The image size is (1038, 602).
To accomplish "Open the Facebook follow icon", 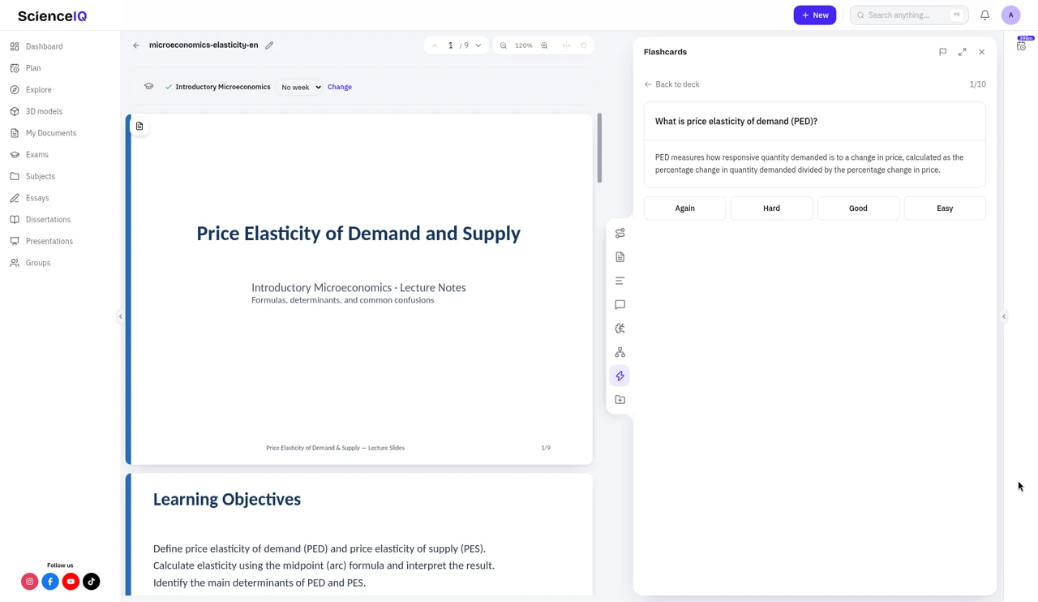I will pos(50,582).
